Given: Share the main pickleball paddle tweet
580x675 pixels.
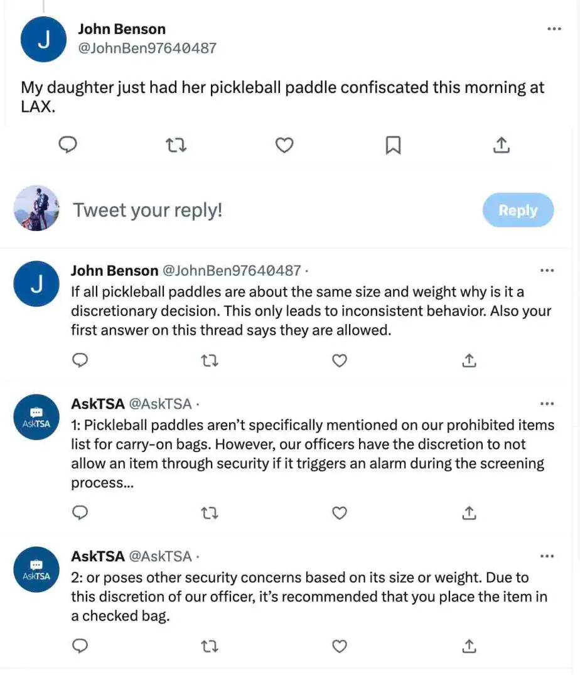Looking at the screenshot, I should point(502,145).
